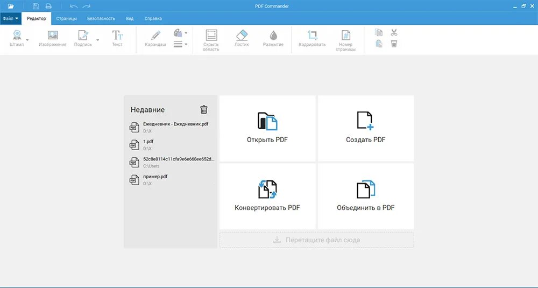538x288 pixels.
Task: Open the Вид tab
Action: [x=130, y=18]
